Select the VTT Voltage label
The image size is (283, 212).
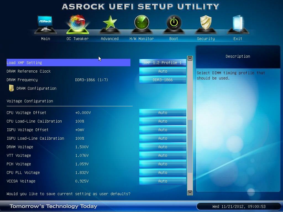click(19, 155)
